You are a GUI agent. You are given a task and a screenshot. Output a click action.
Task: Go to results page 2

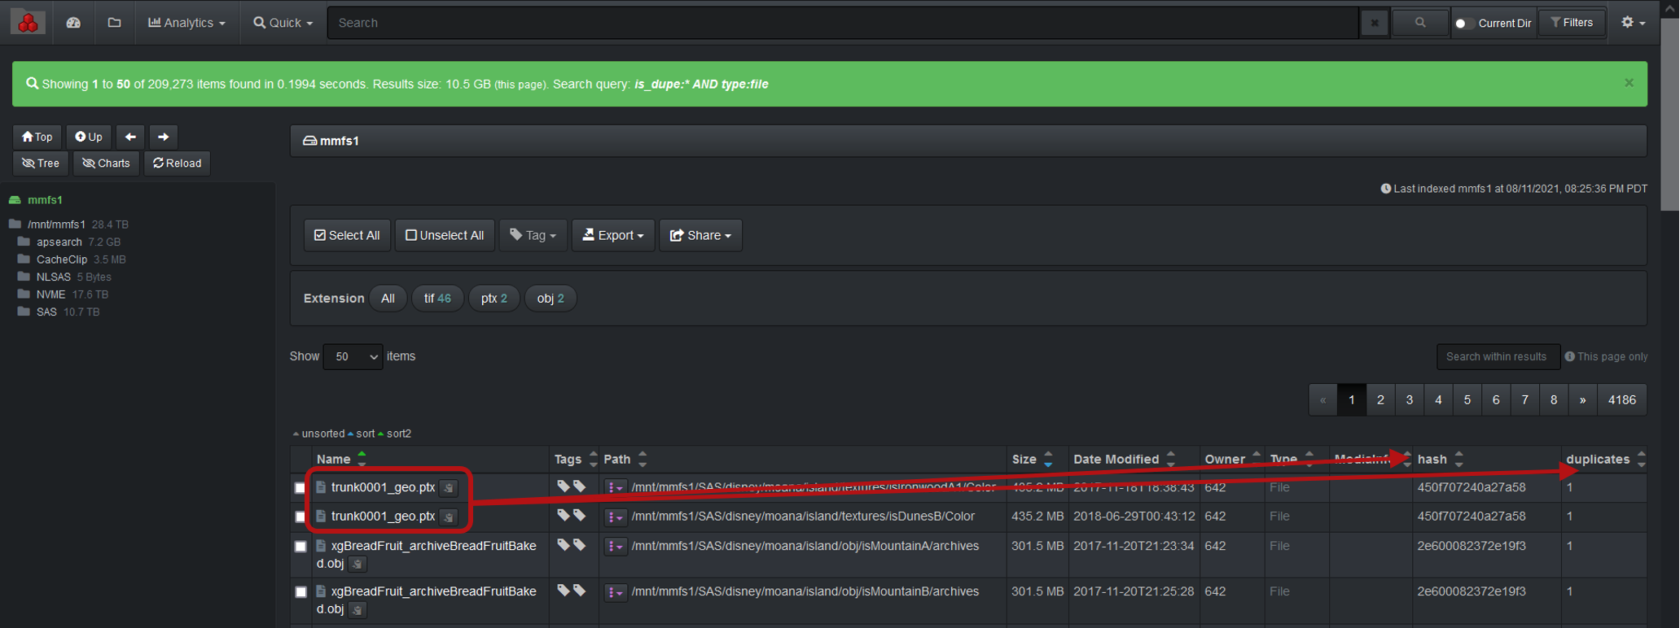[x=1380, y=399]
